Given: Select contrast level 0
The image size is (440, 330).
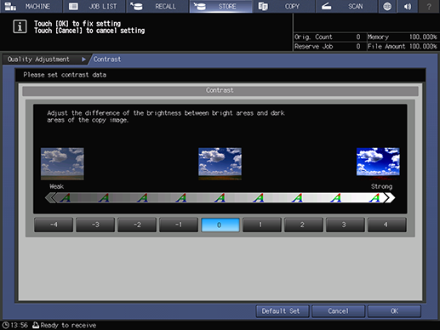Looking at the screenshot, I should (x=220, y=225).
